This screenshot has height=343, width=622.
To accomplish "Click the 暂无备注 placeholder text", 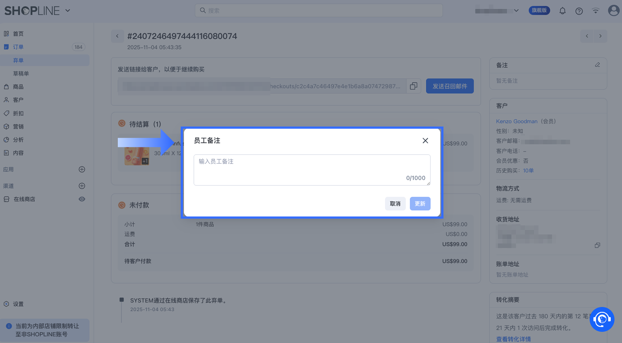I will point(507,81).
